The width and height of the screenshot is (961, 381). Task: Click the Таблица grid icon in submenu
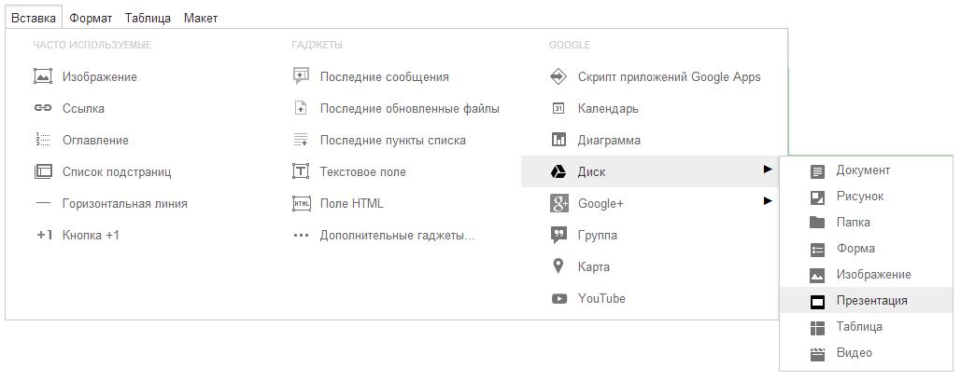(817, 328)
